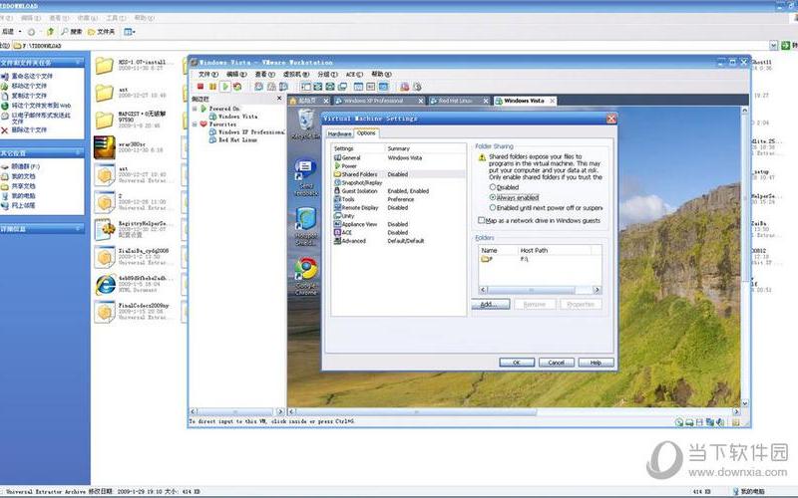Click the Reset icon in VMware toolbar
This screenshot has height=498, width=798.
(x=237, y=87)
